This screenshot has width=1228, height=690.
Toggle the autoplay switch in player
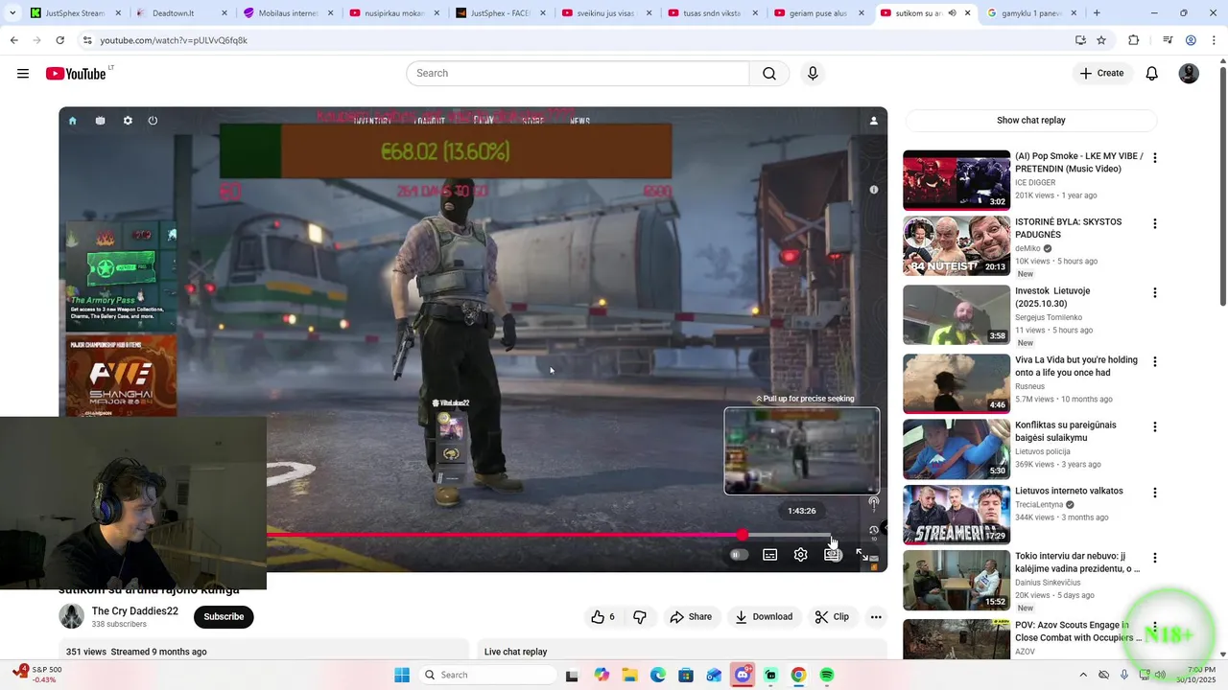click(x=739, y=554)
